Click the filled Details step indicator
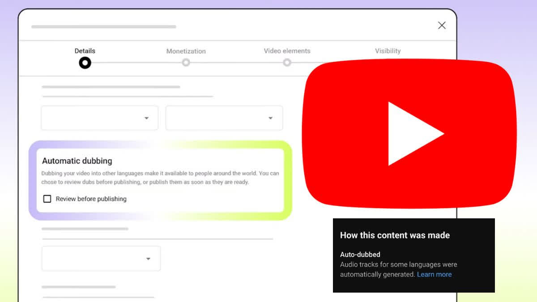This screenshot has height=302, width=537. pos(85,63)
